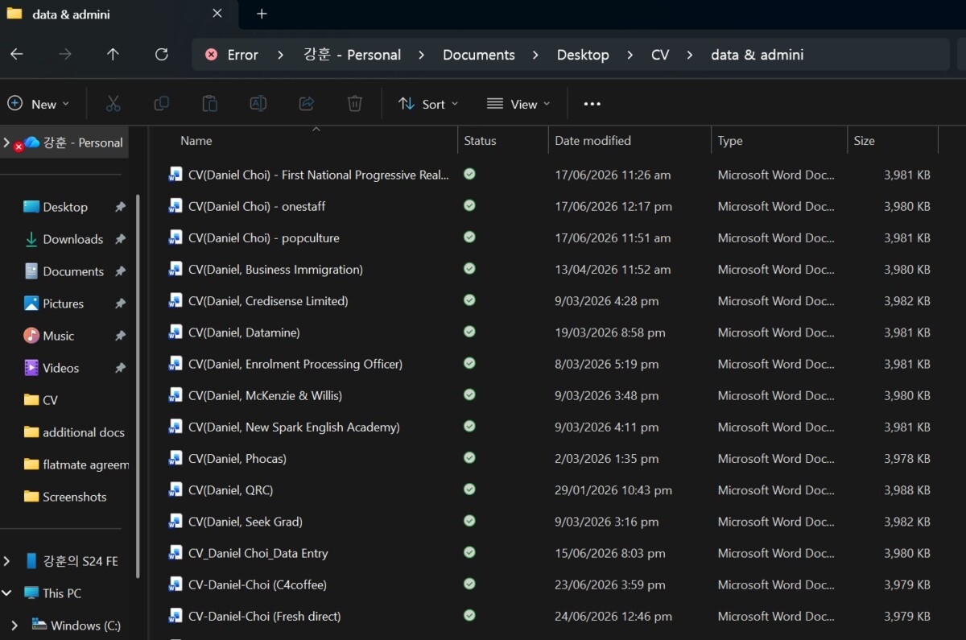Select CV(Daniel, Enrolment Processing Officer) file
The image size is (966, 640).
(x=295, y=364)
